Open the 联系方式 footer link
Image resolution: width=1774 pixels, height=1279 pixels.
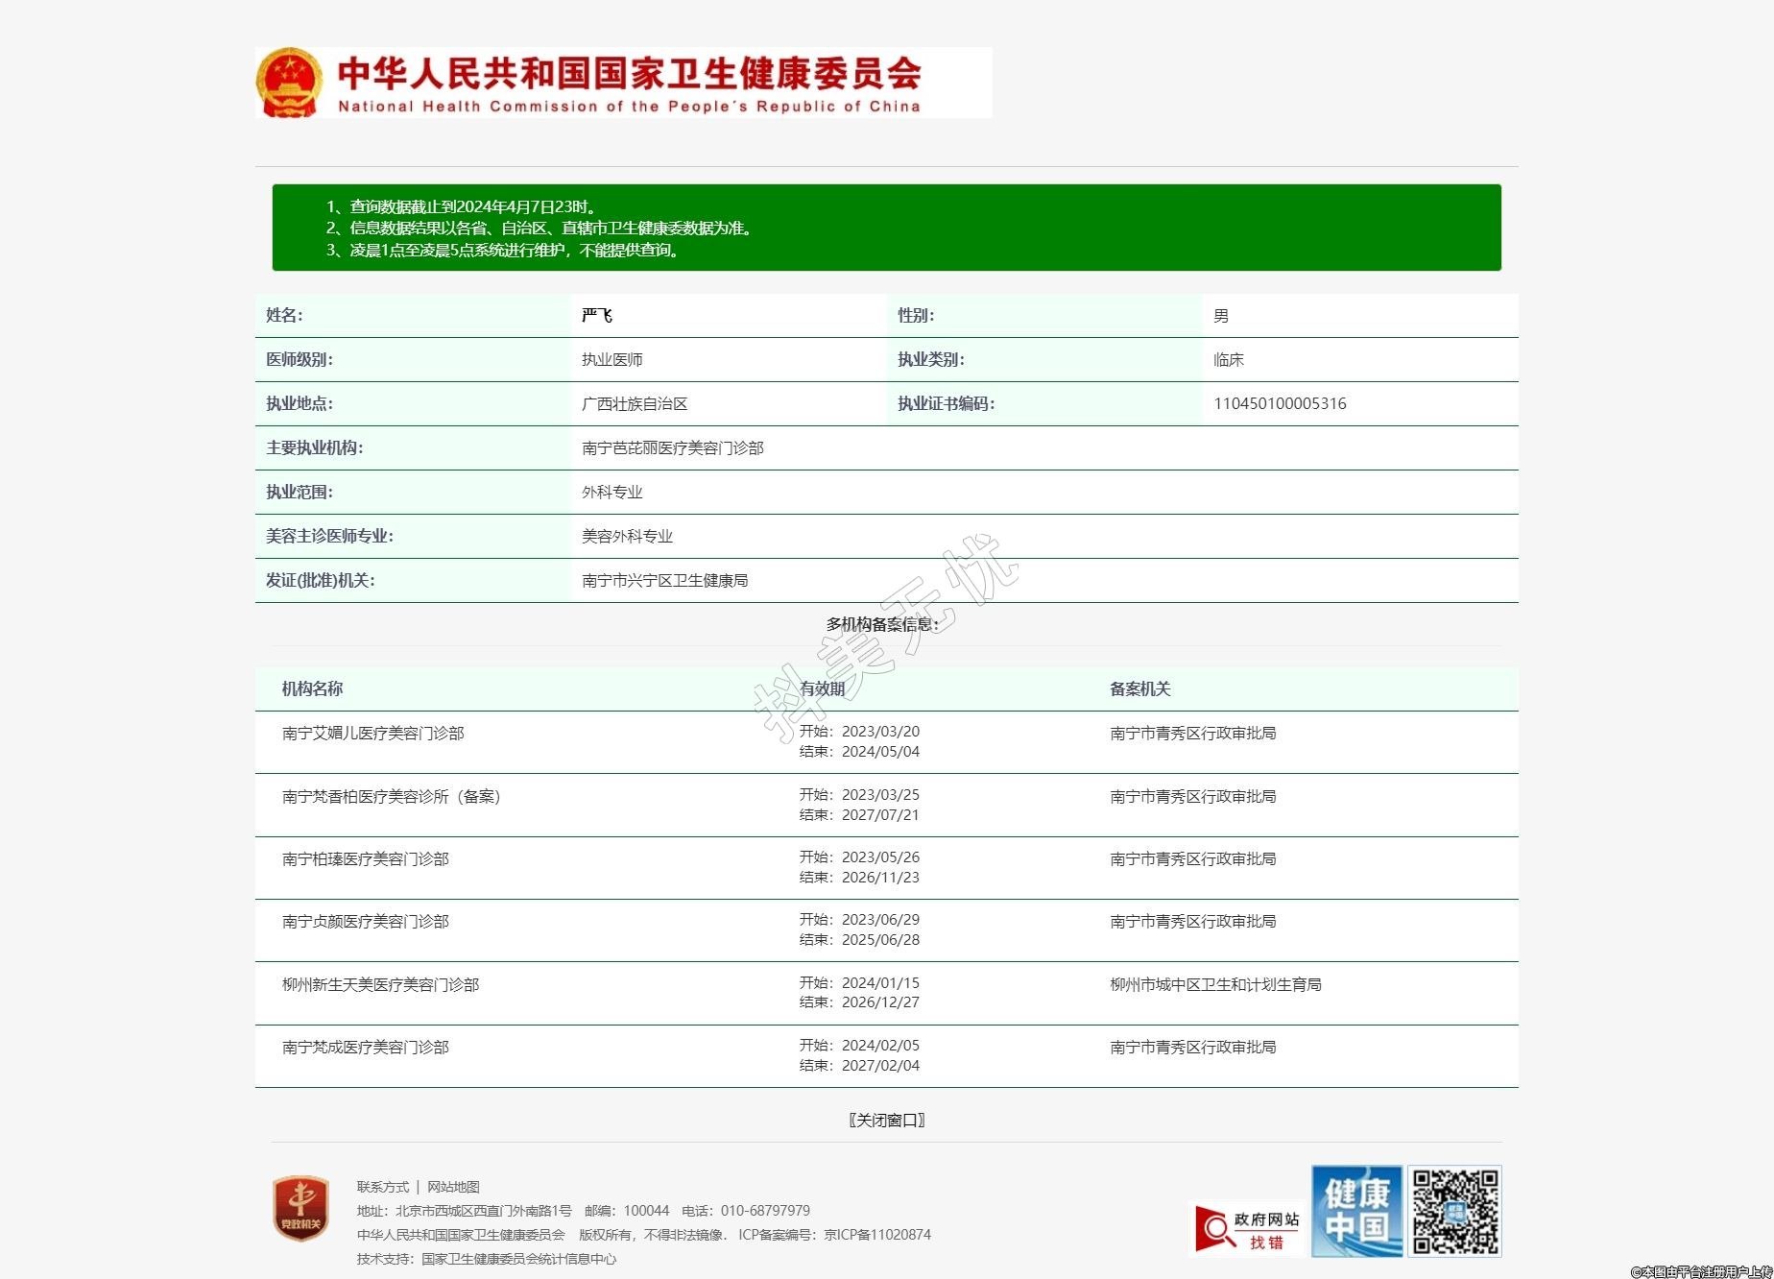click(x=382, y=1187)
